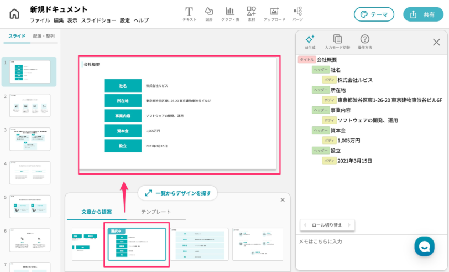Open the ヘルプ menu
This screenshot has height=272, width=449.
(141, 20)
